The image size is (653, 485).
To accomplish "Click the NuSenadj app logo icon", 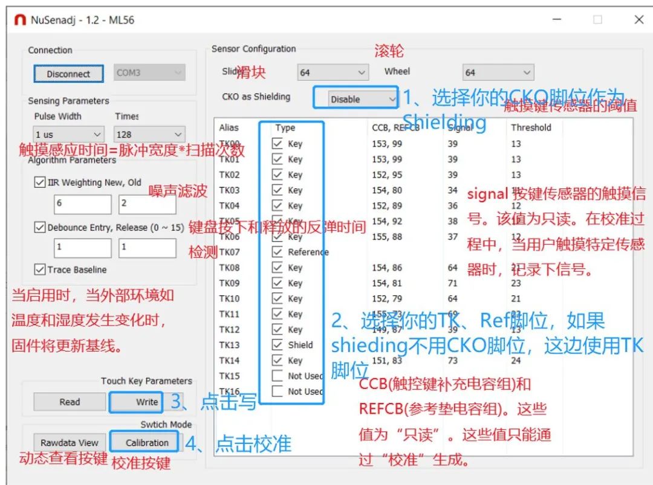I will click(x=19, y=19).
